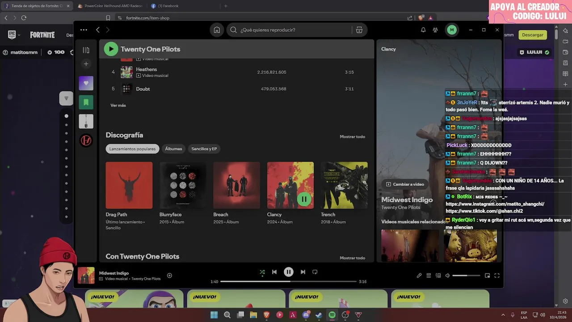This screenshot has height=322, width=572.
Task: Pause Clancy album via green button
Action: 304,199
